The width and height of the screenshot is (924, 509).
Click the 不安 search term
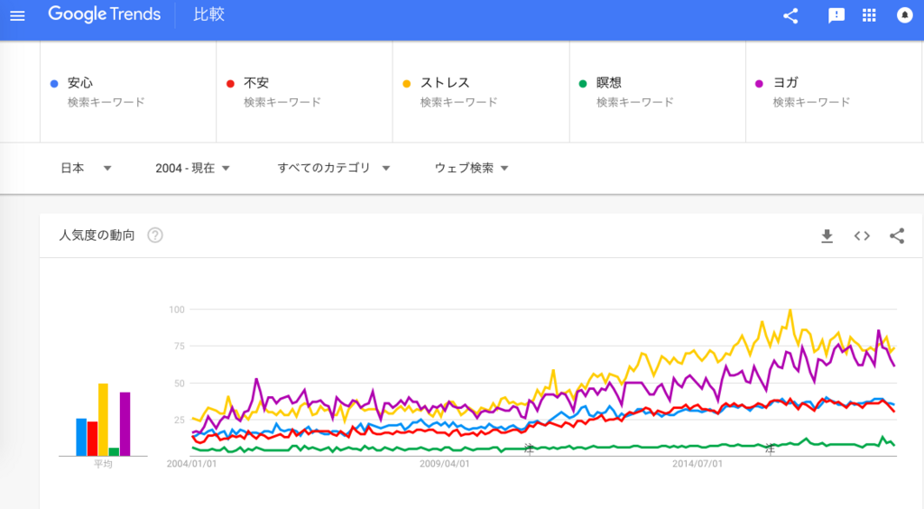(x=256, y=83)
